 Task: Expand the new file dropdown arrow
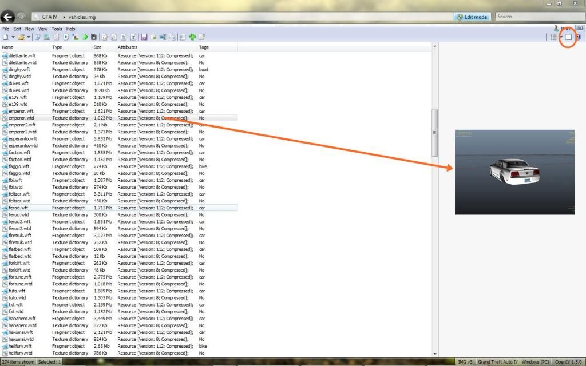tap(12, 37)
